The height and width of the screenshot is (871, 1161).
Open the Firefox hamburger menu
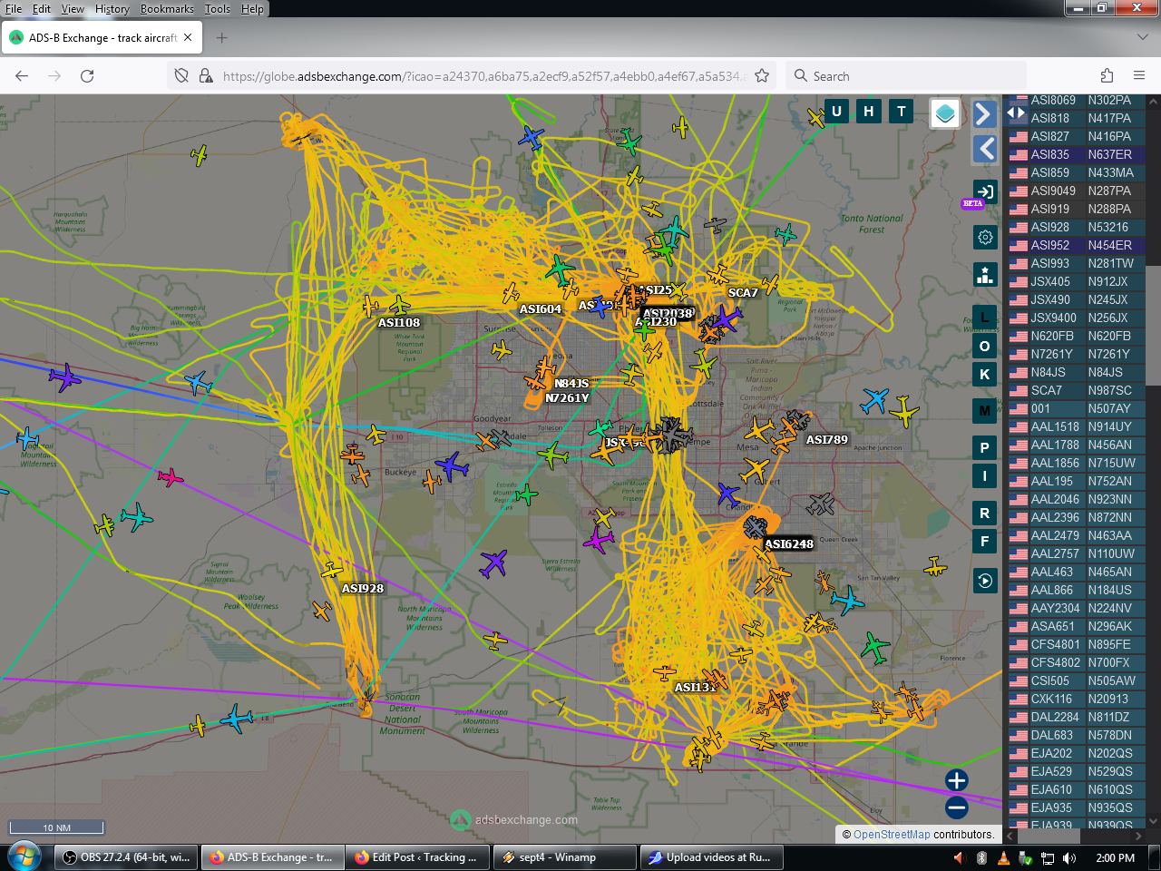(1139, 76)
